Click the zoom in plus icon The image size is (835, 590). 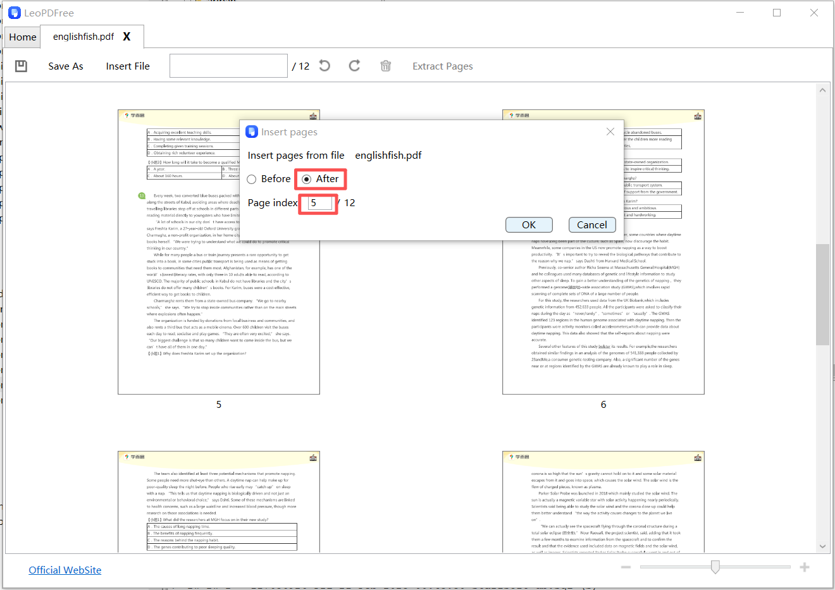click(805, 567)
